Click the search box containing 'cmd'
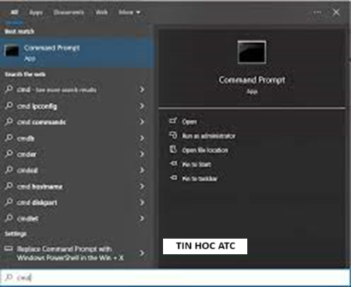This screenshot has width=351, height=287. 175,278
